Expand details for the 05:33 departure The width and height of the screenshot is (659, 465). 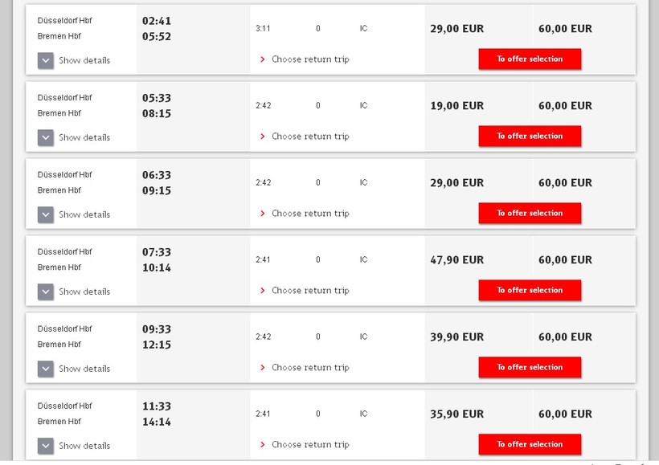click(46, 137)
